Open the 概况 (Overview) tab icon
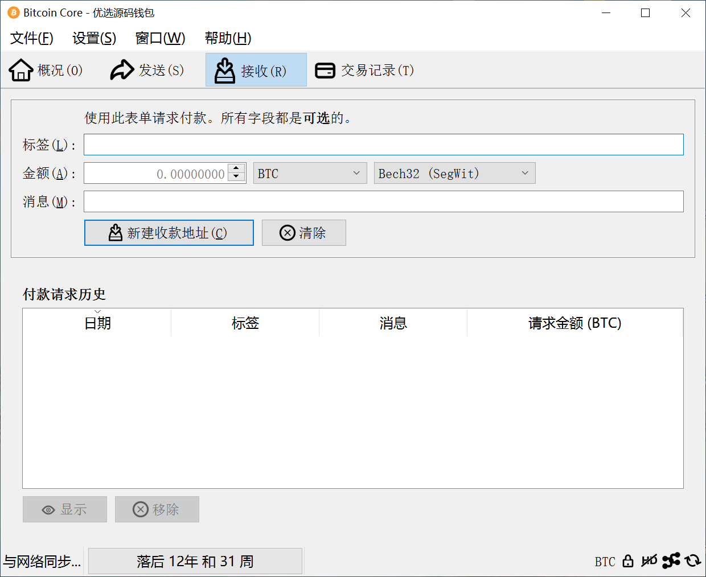The height and width of the screenshot is (577, 706). tap(20, 69)
